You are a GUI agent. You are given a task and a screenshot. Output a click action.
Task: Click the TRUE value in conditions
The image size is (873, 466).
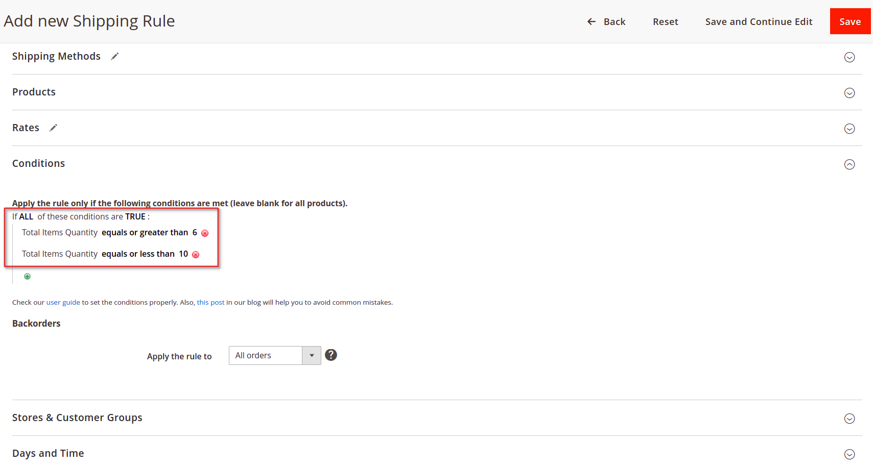(x=135, y=216)
